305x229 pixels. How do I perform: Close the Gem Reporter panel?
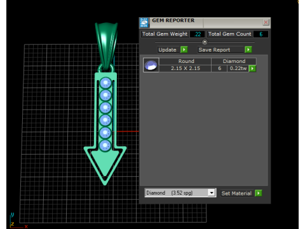tap(266, 22)
